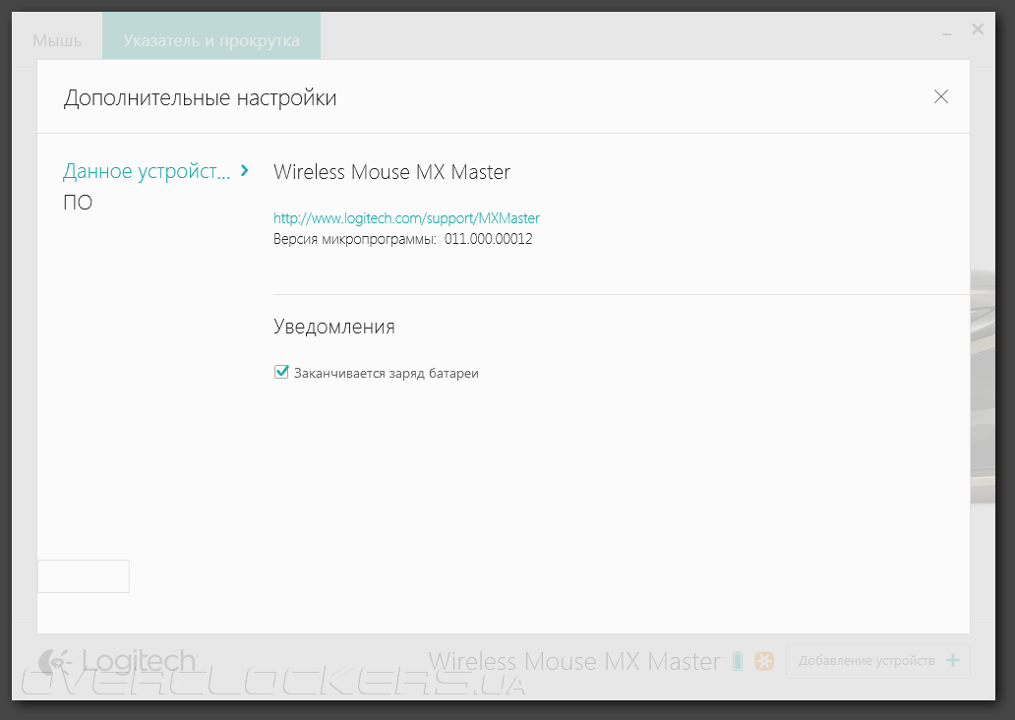Click the Уведомления section heading

click(334, 327)
